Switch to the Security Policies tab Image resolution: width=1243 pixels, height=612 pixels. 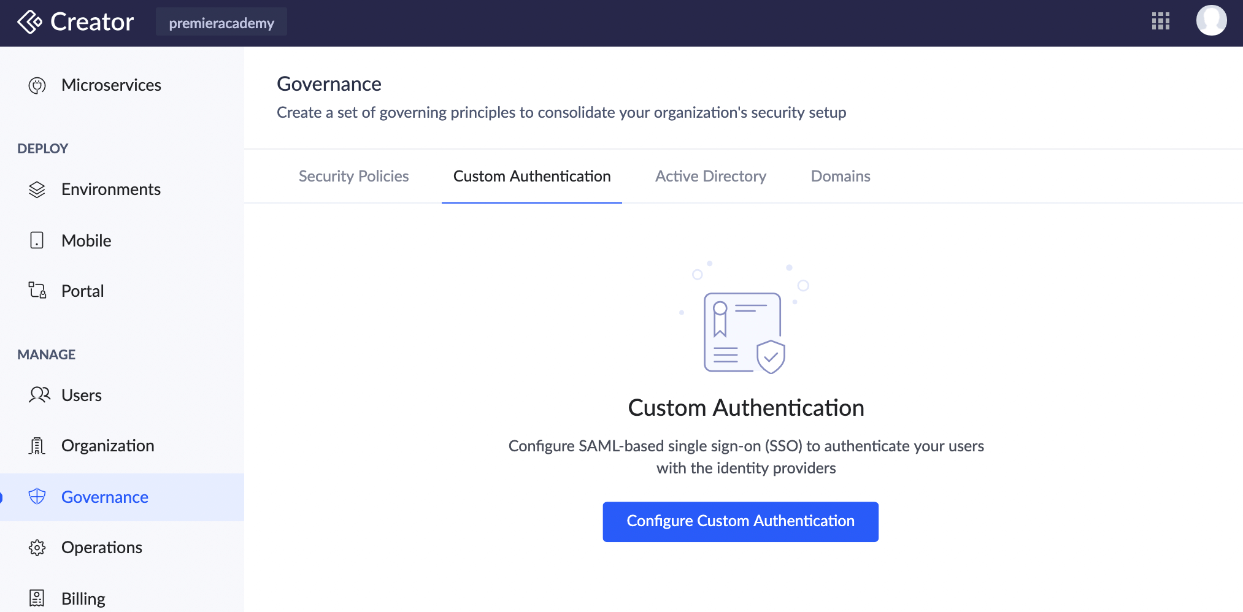[353, 176]
